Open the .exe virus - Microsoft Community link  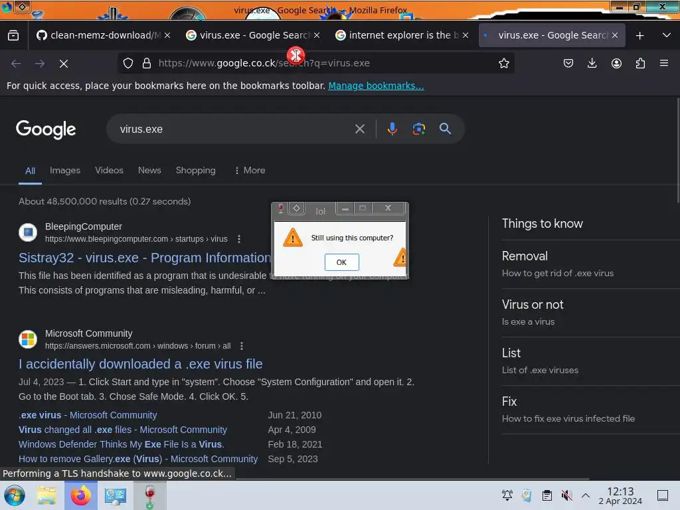click(88, 415)
